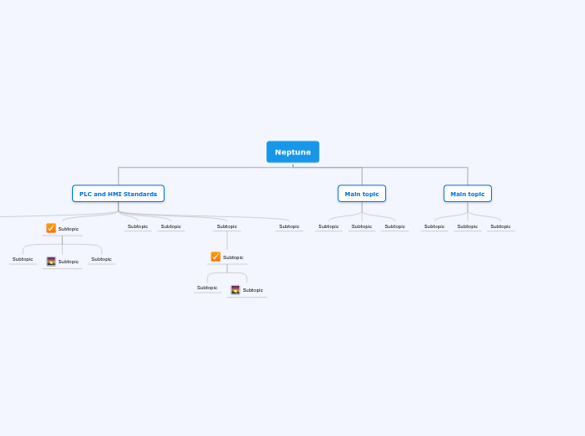Click the image icon under the nested checkmarked subtopic
The image size is (585, 436).
point(235,290)
